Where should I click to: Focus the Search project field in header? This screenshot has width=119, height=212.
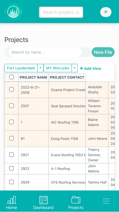pos(61,12)
